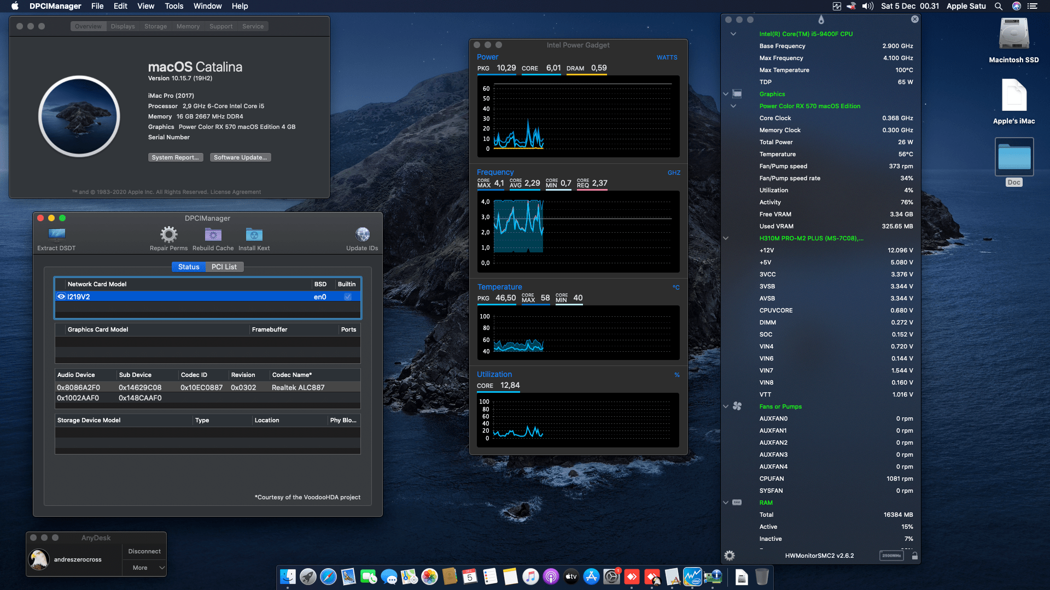Select the Status tab in DPCIManager
Screen dimensions: 1050x590
pos(189,267)
